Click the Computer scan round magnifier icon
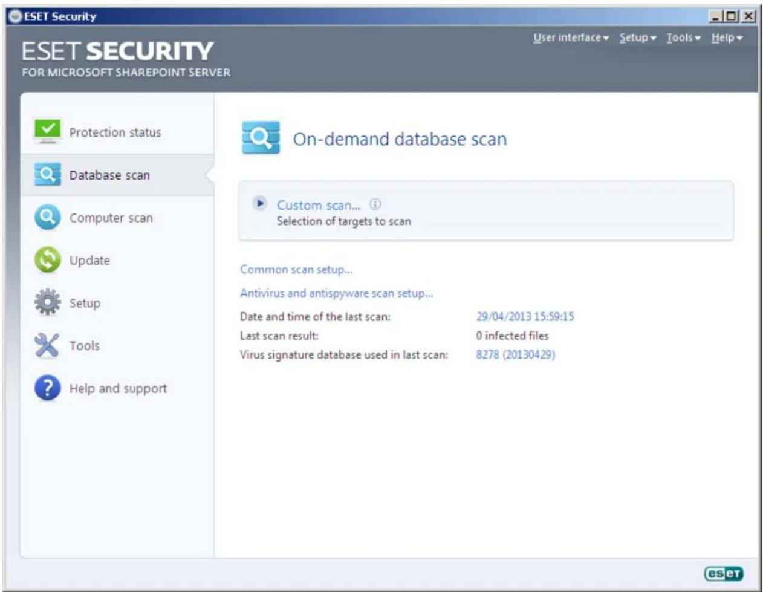 pos(47,218)
